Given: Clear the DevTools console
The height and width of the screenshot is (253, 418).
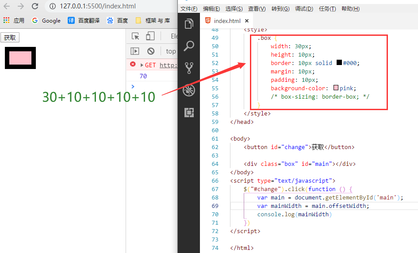Looking at the screenshot, I should pos(151,51).
